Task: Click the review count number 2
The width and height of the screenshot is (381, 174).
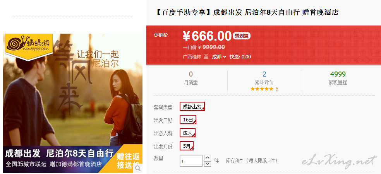Action: (x=264, y=74)
